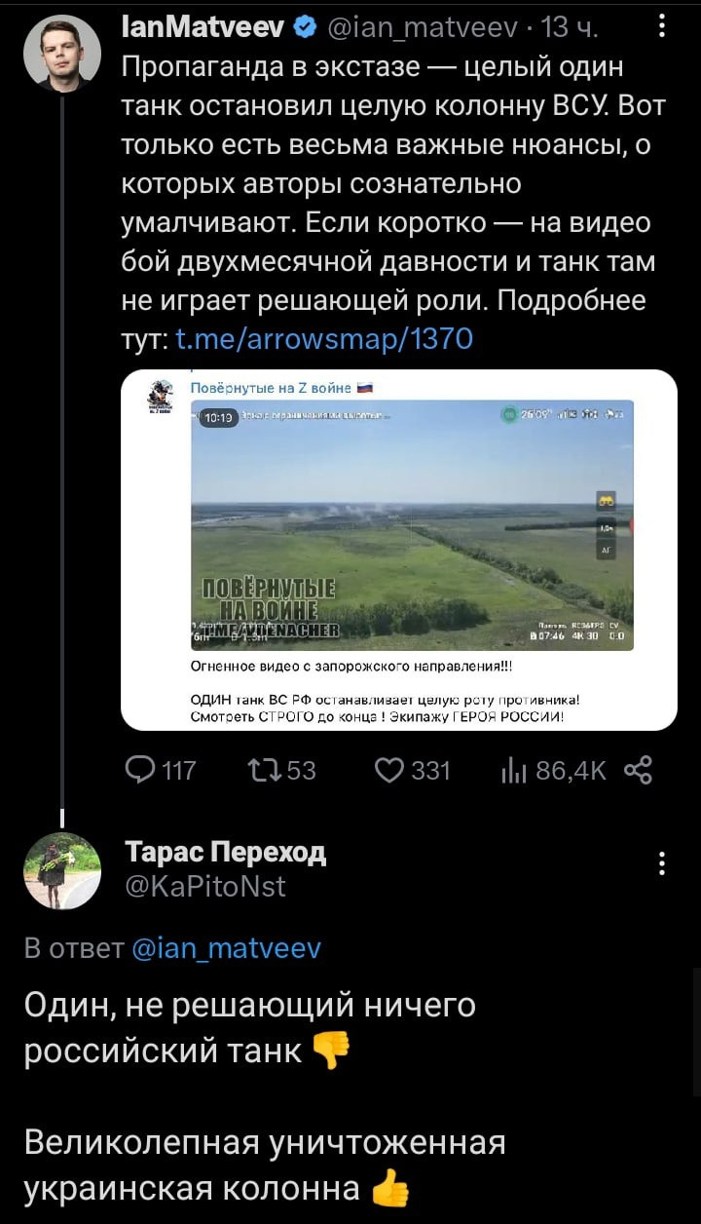Open the embedded video thumbnail of the field
Screen dimensions: 701x1224
(x=412, y=524)
